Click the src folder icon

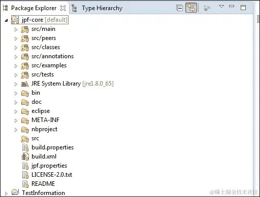point(25,139)
